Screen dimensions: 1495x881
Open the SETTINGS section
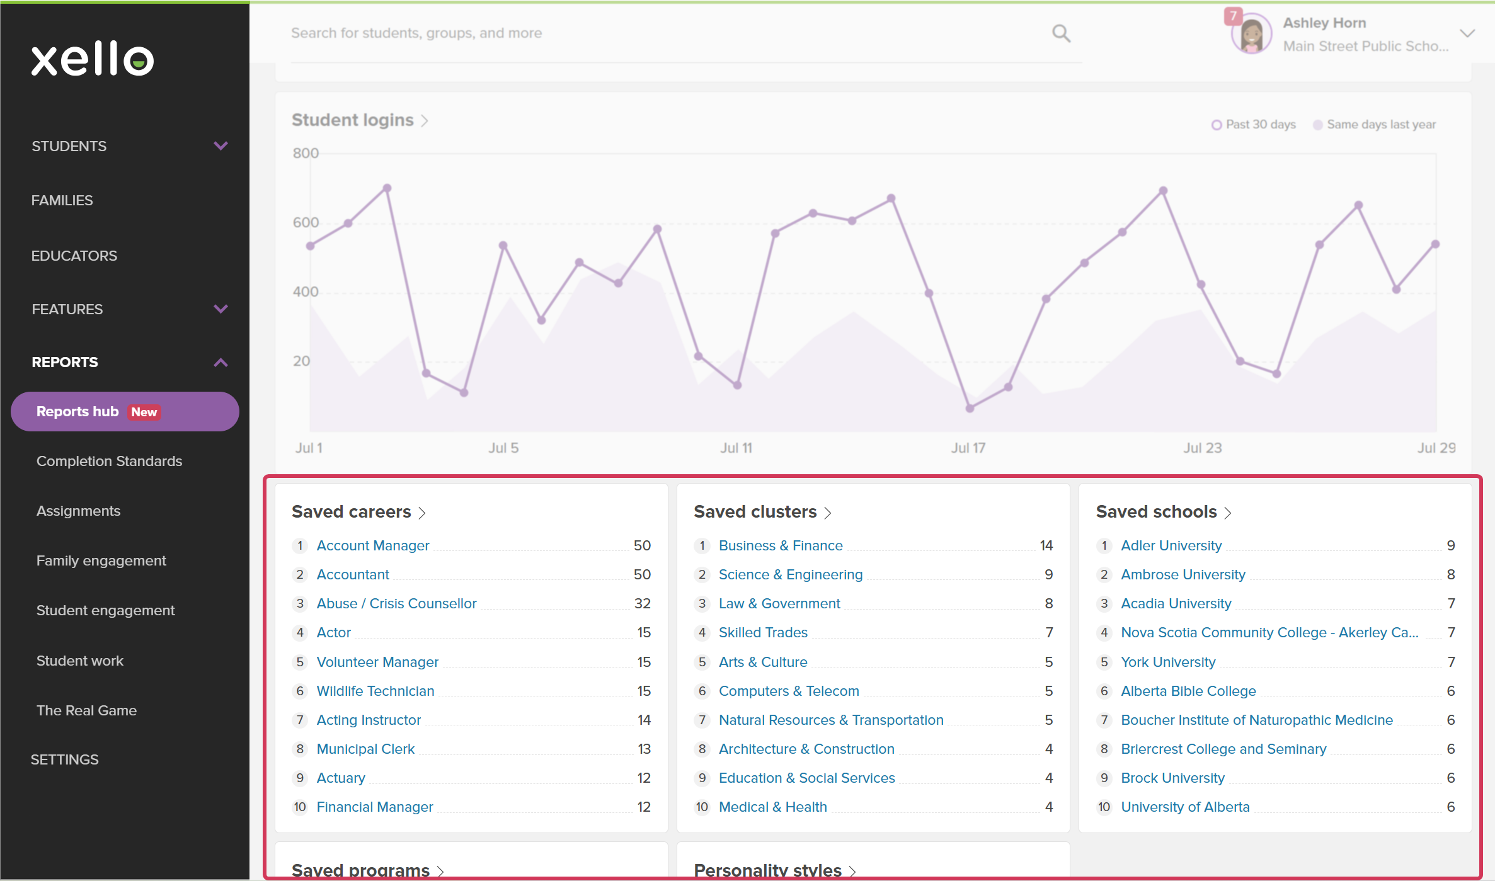[x=65, y=759]
